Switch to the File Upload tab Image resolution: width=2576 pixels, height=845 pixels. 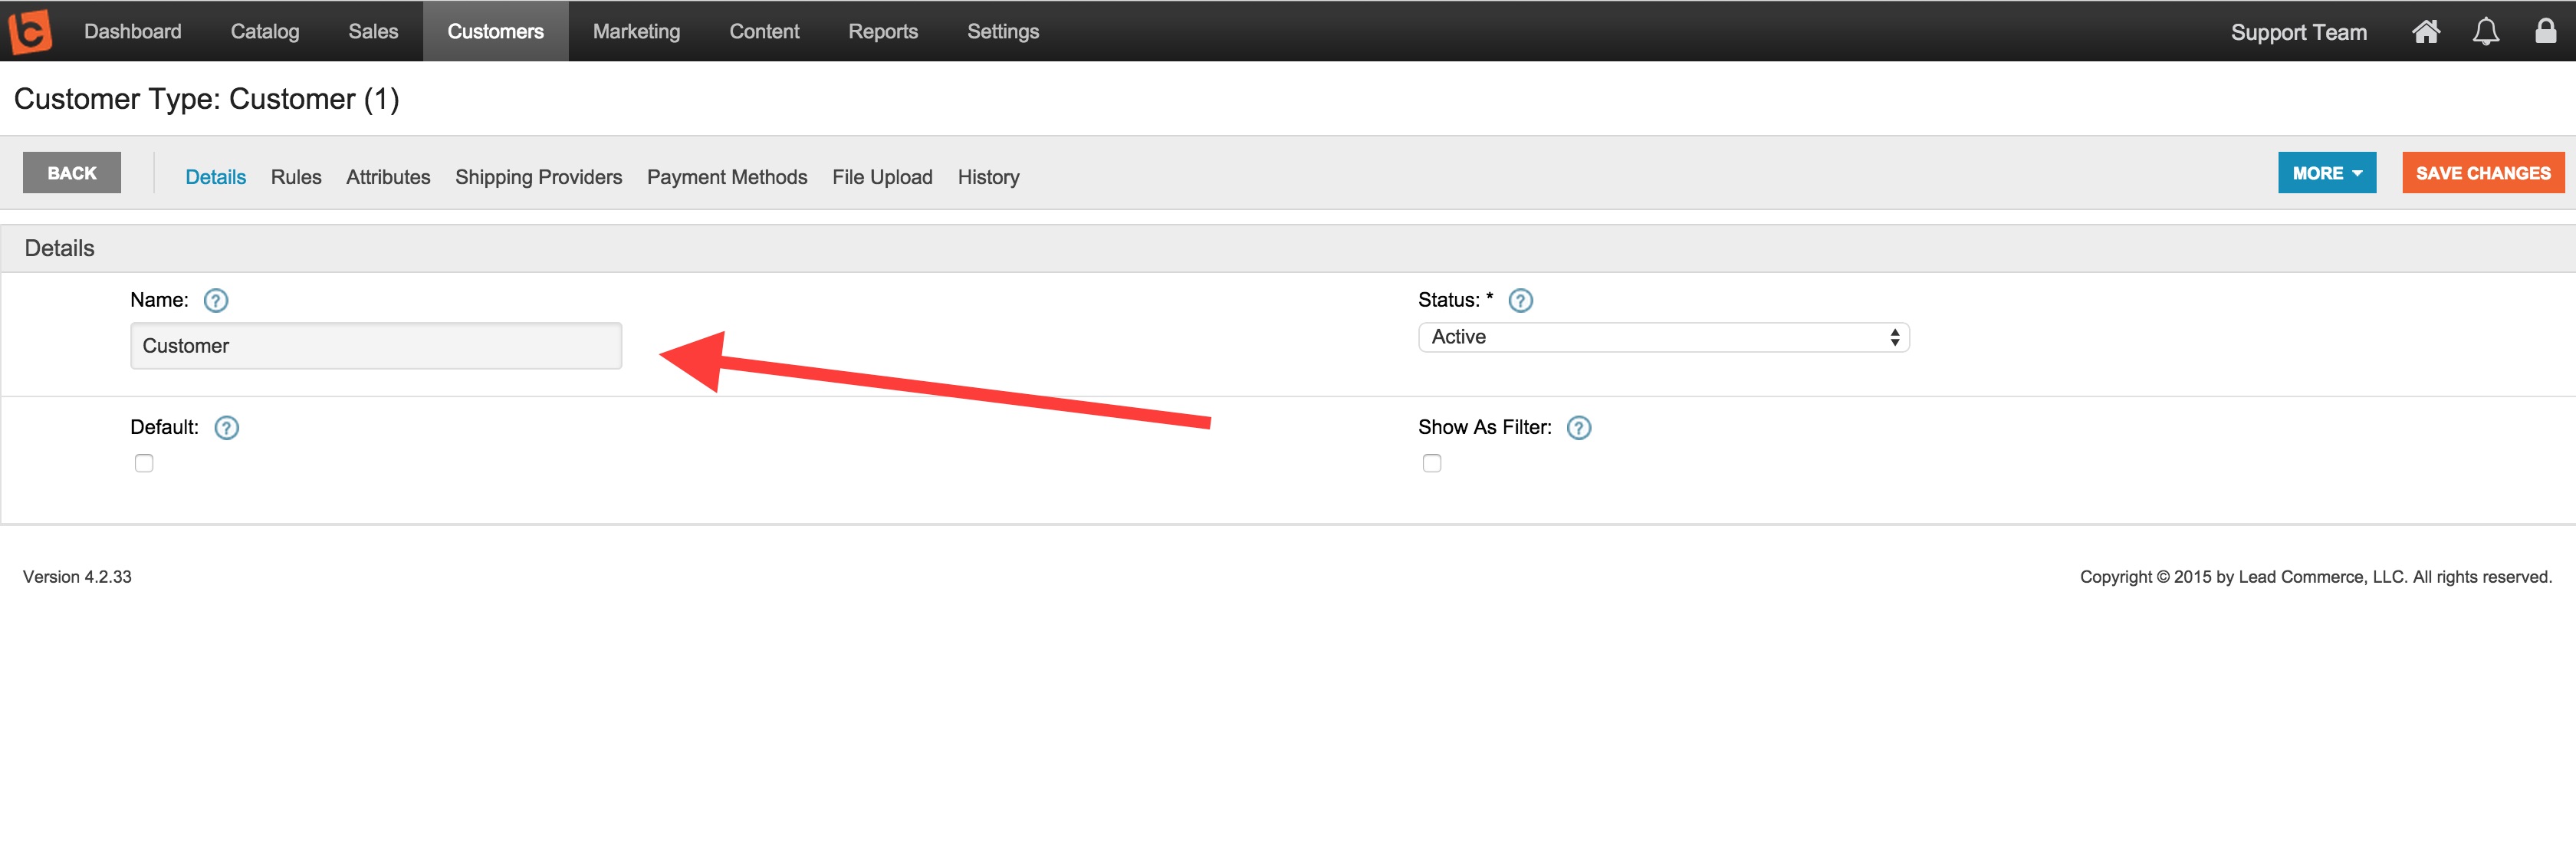click(x=882, y=177)
